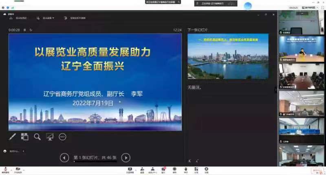This screenshot has height=175, width=326.
Task: Open the Invite participants option
Action: pyautogui.click(x=142, y=170)
